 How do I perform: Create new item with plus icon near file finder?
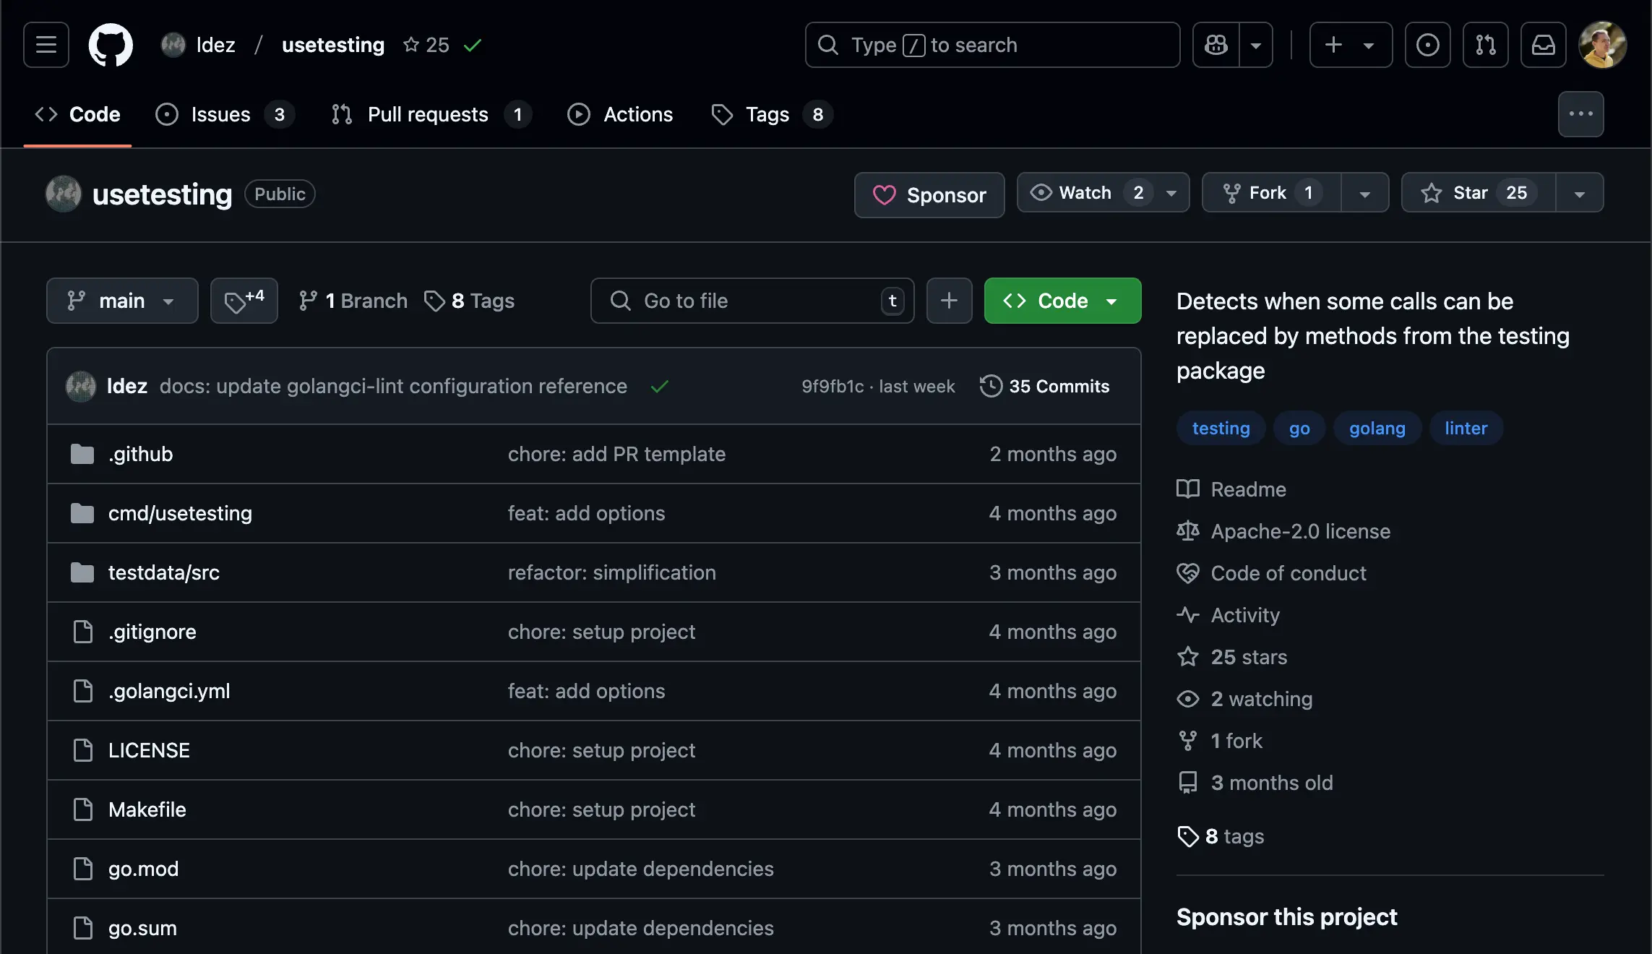[x=949, y=301]
